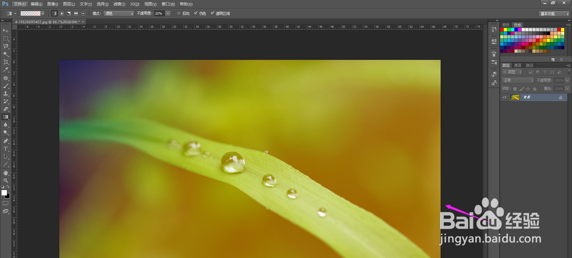Click the foreground color swatch

coord(4,193)
